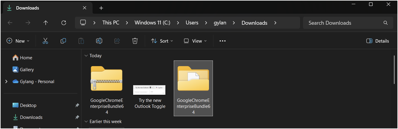
Task: Expand the Gylang - Personal OneDrive node
Action: 6,81
